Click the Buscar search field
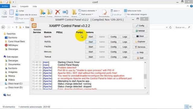This screenshot has width=193, height=109. click(183, 27)
